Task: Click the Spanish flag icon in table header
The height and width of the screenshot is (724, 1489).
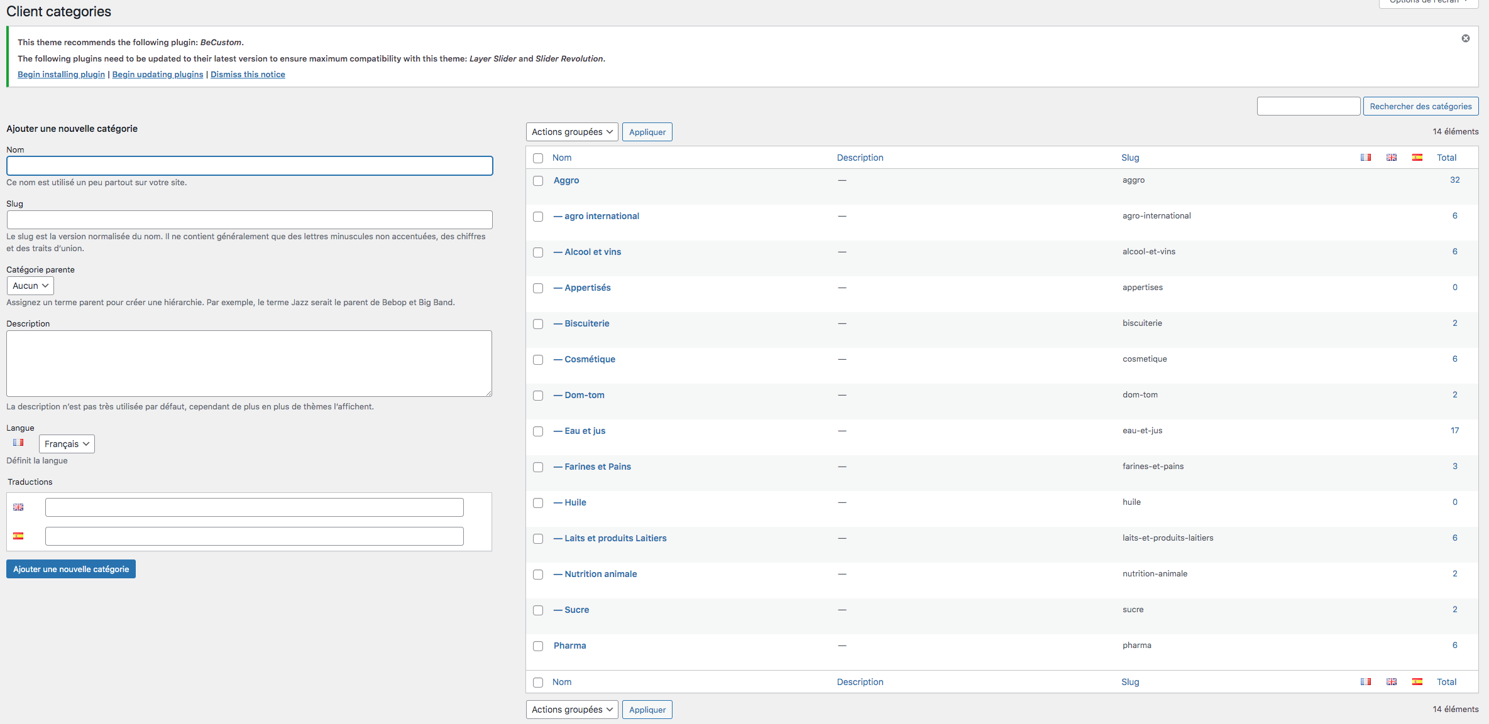Action: [x=1417, y=158]
